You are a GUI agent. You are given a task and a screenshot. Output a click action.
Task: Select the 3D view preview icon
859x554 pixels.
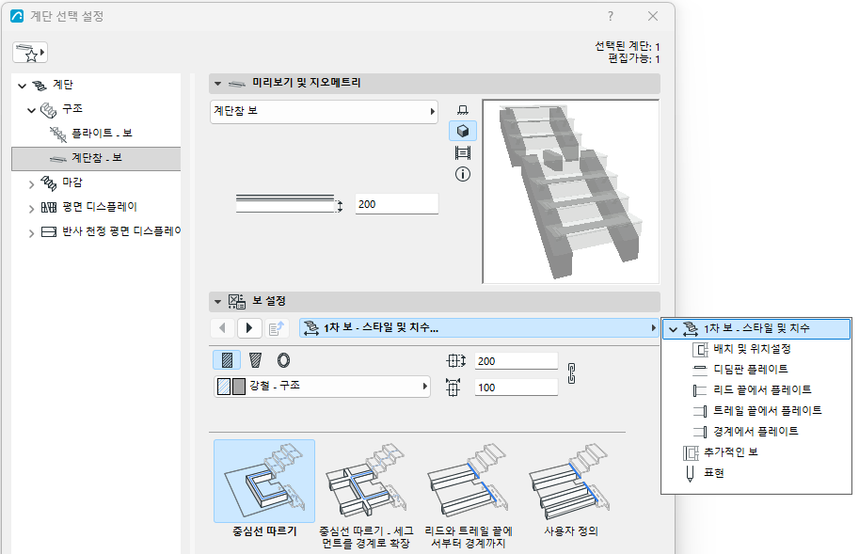point(463,131)
